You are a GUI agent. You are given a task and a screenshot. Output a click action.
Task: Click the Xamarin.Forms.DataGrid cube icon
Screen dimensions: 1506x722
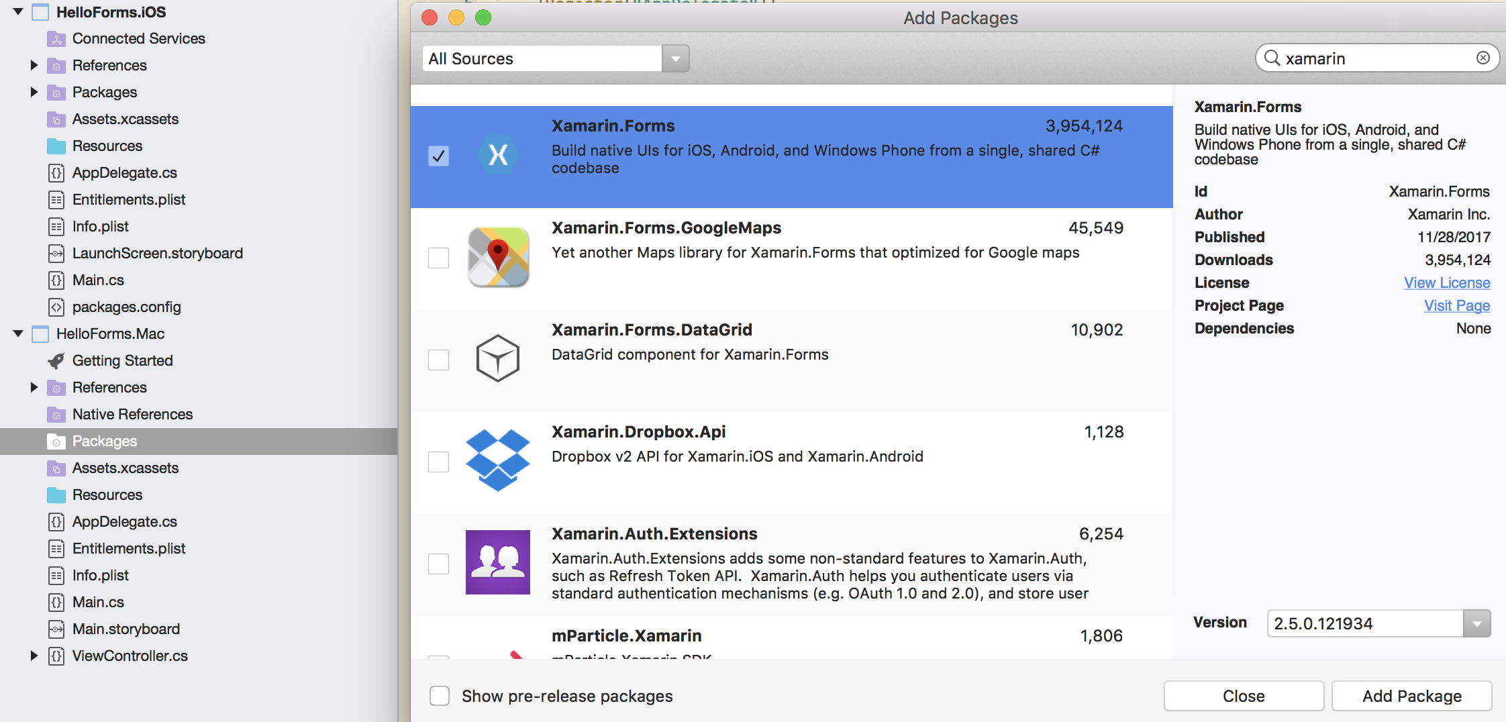[x=498, y=358]
